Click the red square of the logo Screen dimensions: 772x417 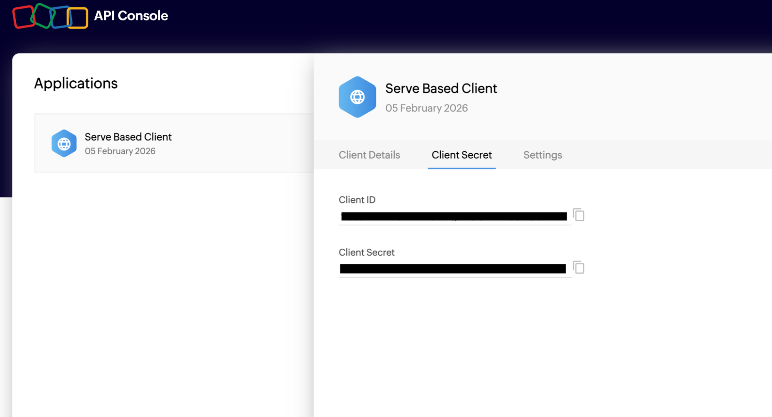click(x=23, y=17)
